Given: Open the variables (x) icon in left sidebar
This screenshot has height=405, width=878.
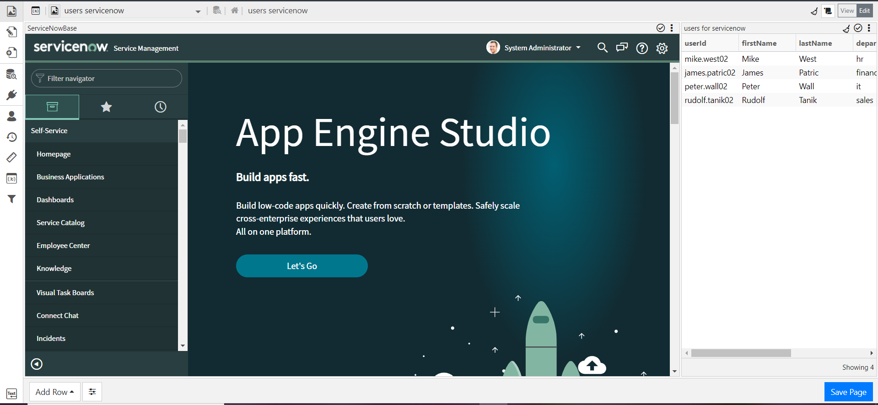Looking at the screenshot, I should click(11, 178).
